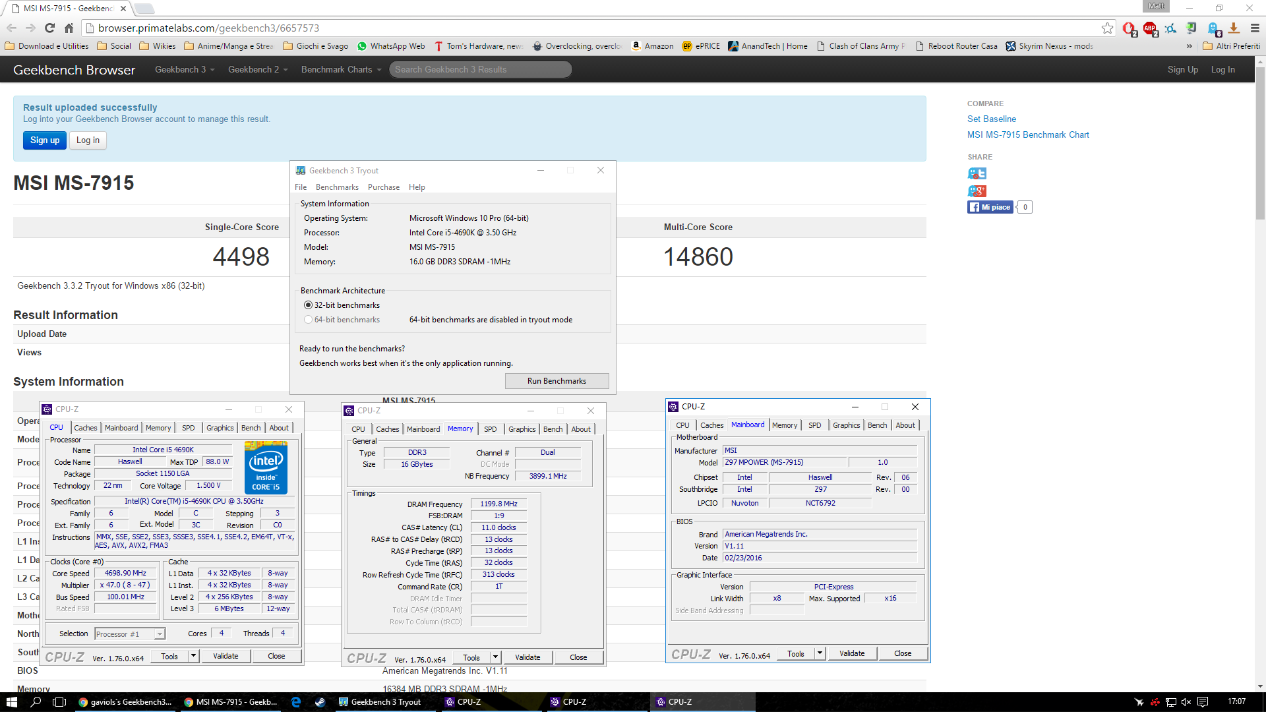Screen dimensions: 1266x712
Task: Show more bookmarks with the double chevron
Action: pyautogui.click(x=1189, y=46)
